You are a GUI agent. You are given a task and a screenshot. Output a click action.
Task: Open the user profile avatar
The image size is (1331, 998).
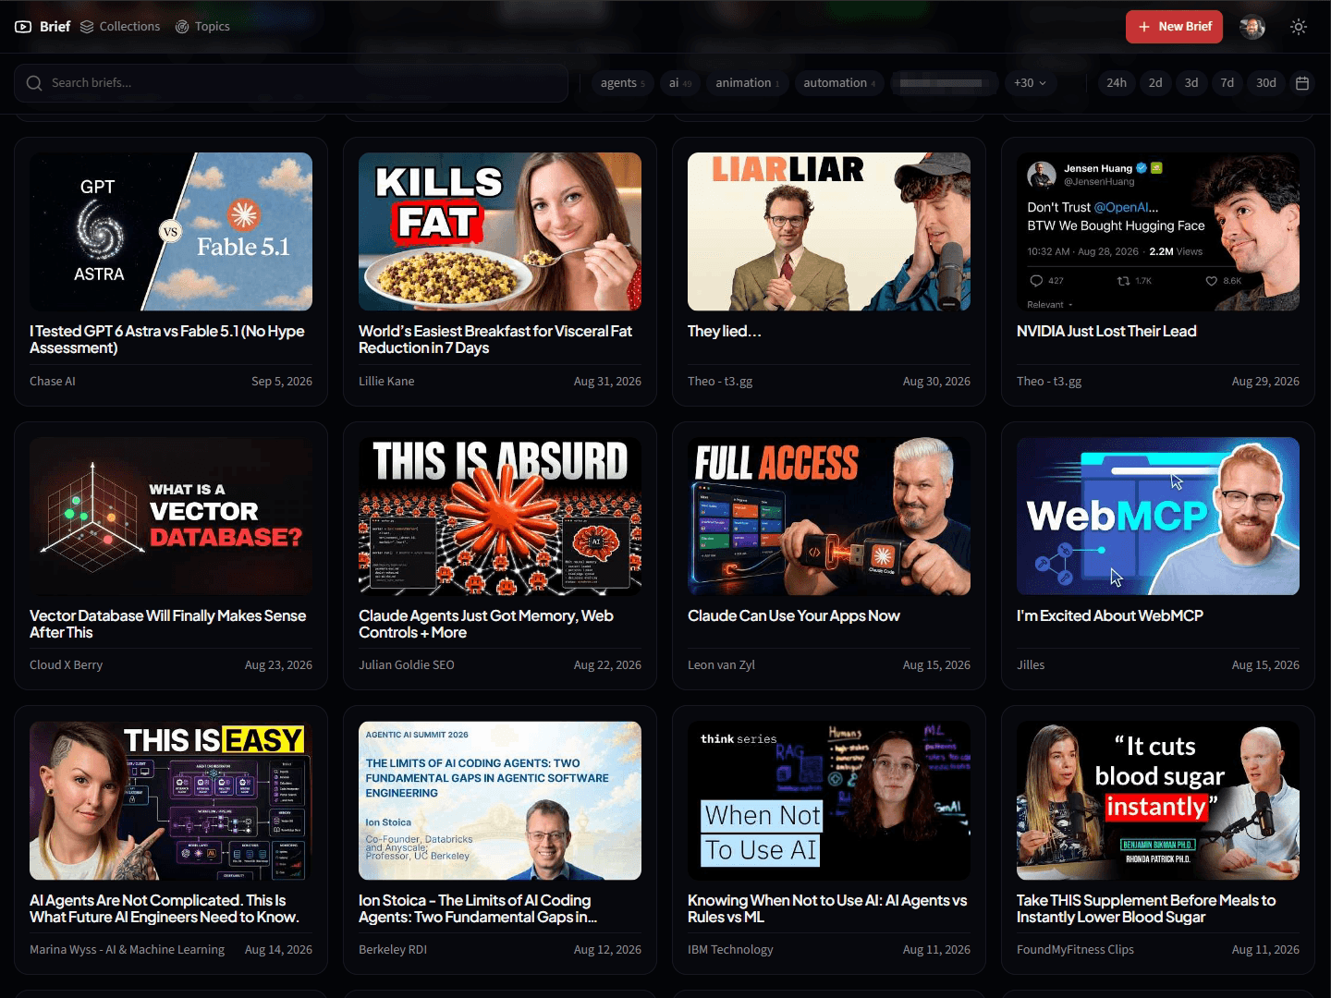coord(1252,27)
